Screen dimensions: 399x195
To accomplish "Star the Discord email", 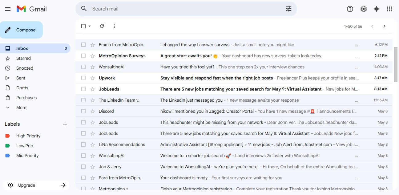I will point(93,111).
